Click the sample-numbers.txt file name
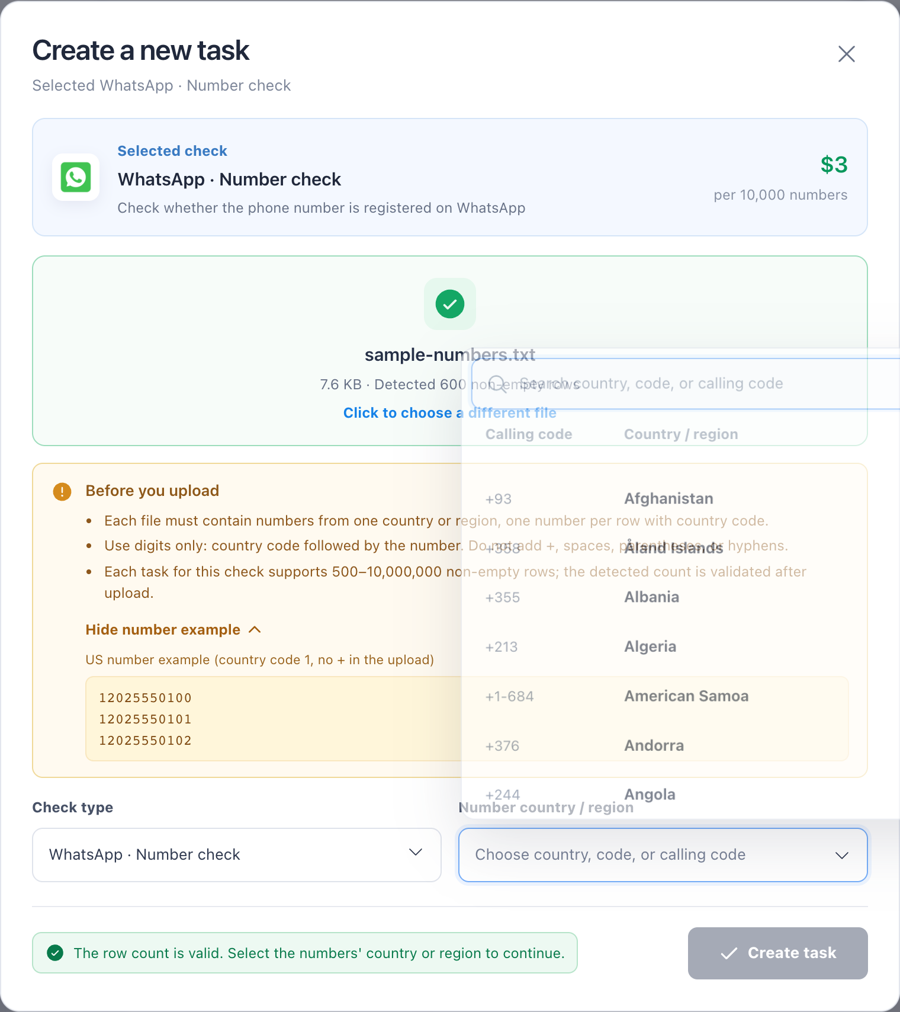 coord(450,355)
